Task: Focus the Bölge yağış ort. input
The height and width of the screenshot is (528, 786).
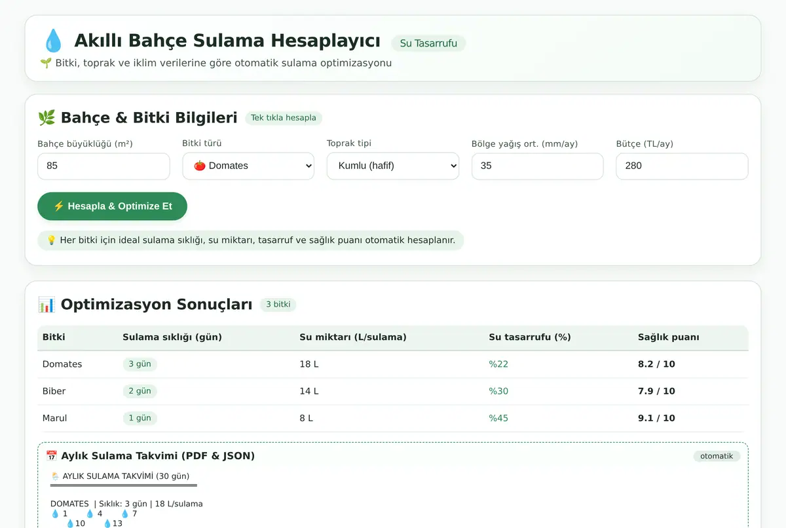Action: point(537,166)
